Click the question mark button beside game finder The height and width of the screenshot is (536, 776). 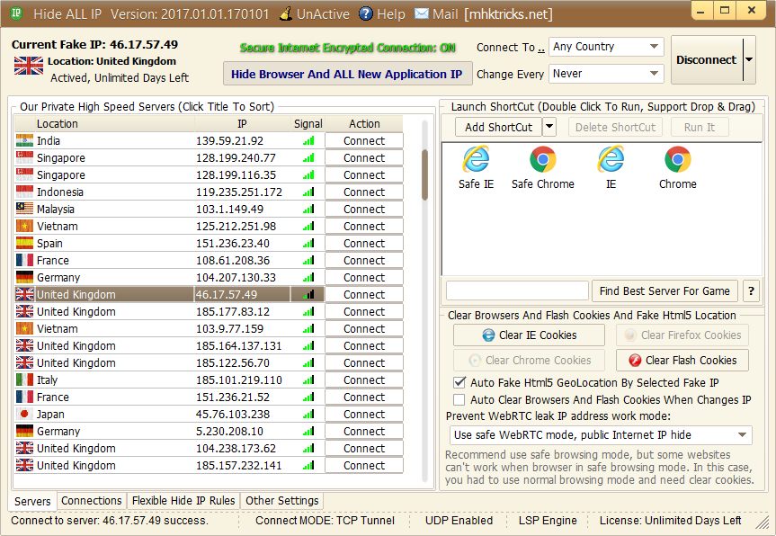[751, 291]
